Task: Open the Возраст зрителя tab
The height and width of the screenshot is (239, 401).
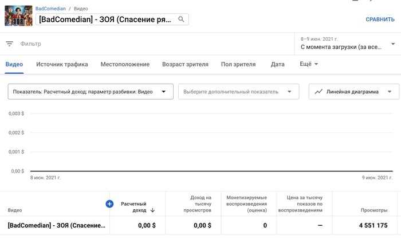Action: pyautogui.click(x=185, y=64)
